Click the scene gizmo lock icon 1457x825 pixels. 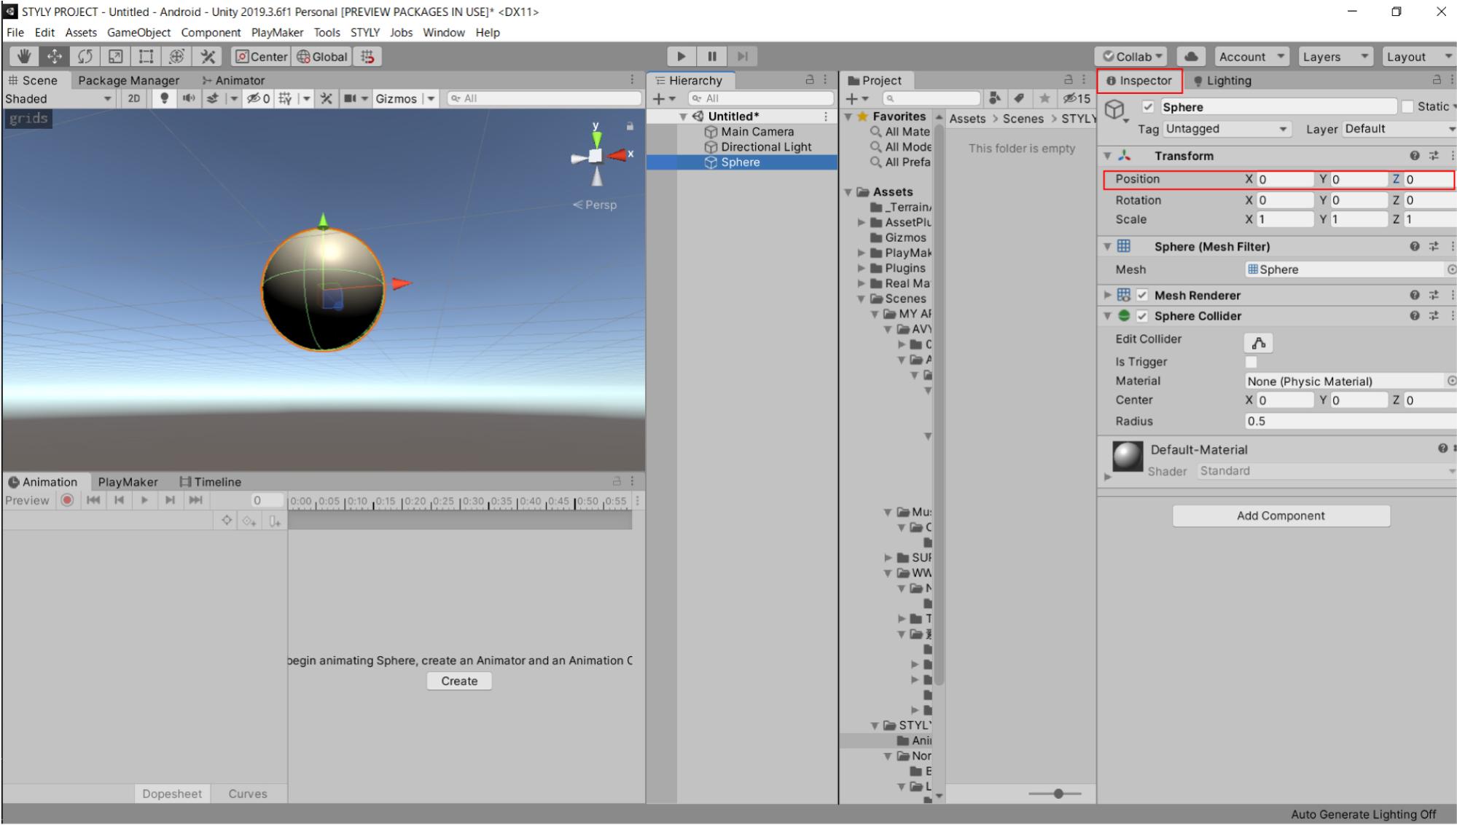pos(630,126)
